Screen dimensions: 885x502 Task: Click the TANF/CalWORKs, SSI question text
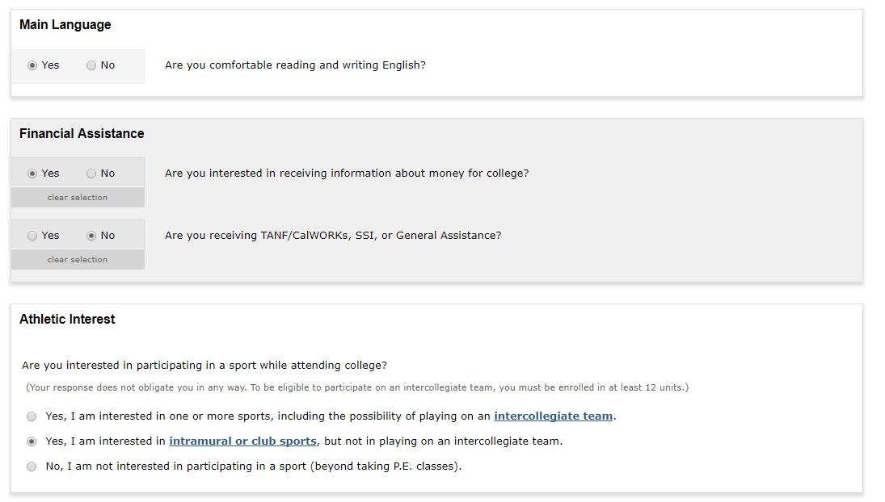point(333,236)
